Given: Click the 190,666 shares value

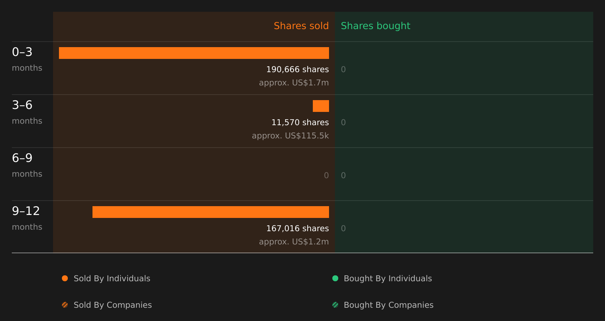Looking at the screenshot, I should 298,70.
